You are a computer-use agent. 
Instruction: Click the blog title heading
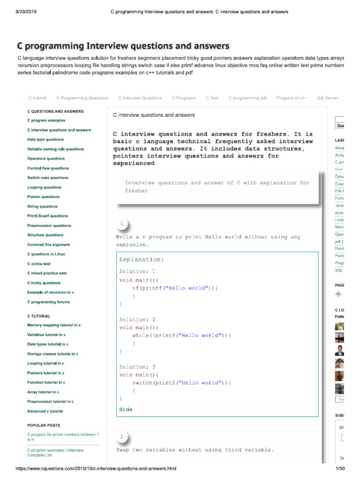click(123, 46)
